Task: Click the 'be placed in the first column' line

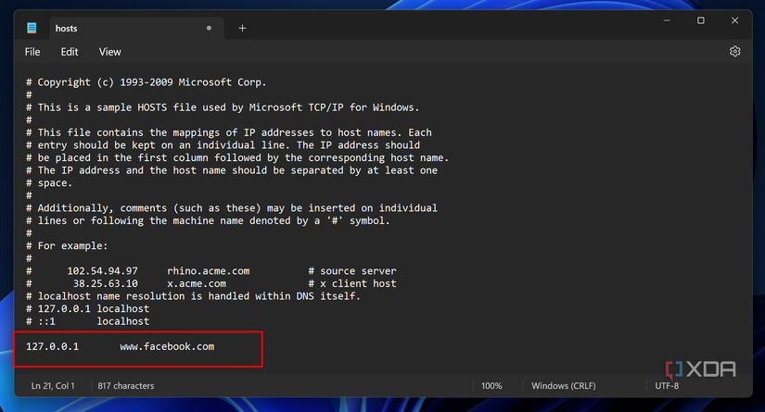Action: (x=237, y=157)
